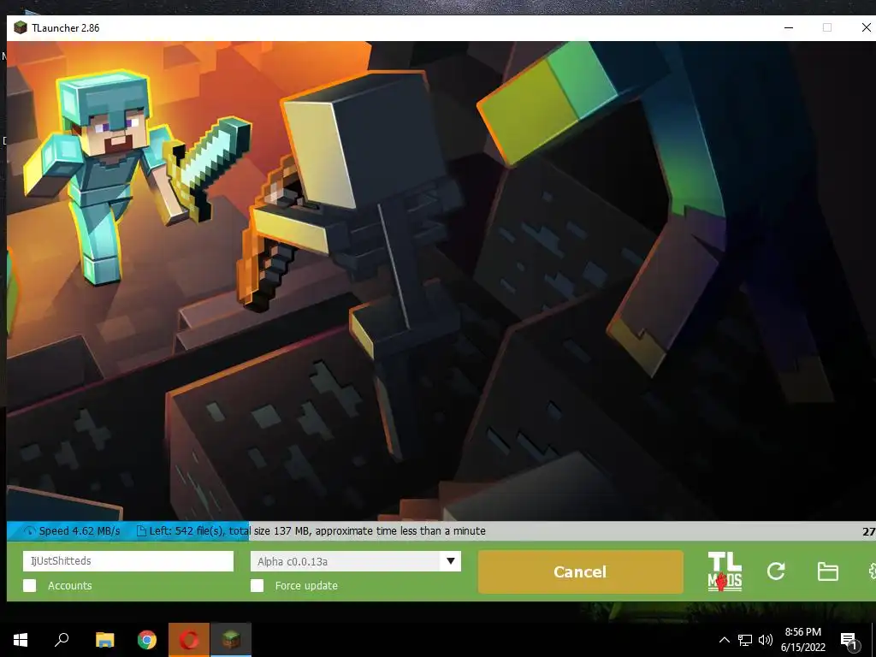Click the Force update label
This screenshot has width=876, height=657.
pyautogui.click(x=306, y=585)
